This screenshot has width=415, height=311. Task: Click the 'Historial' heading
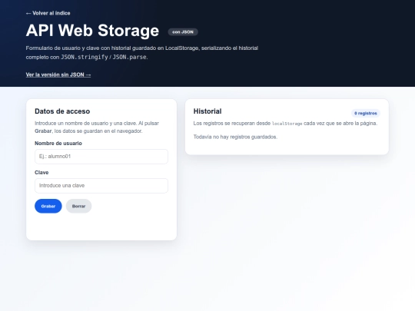[207, 111]
